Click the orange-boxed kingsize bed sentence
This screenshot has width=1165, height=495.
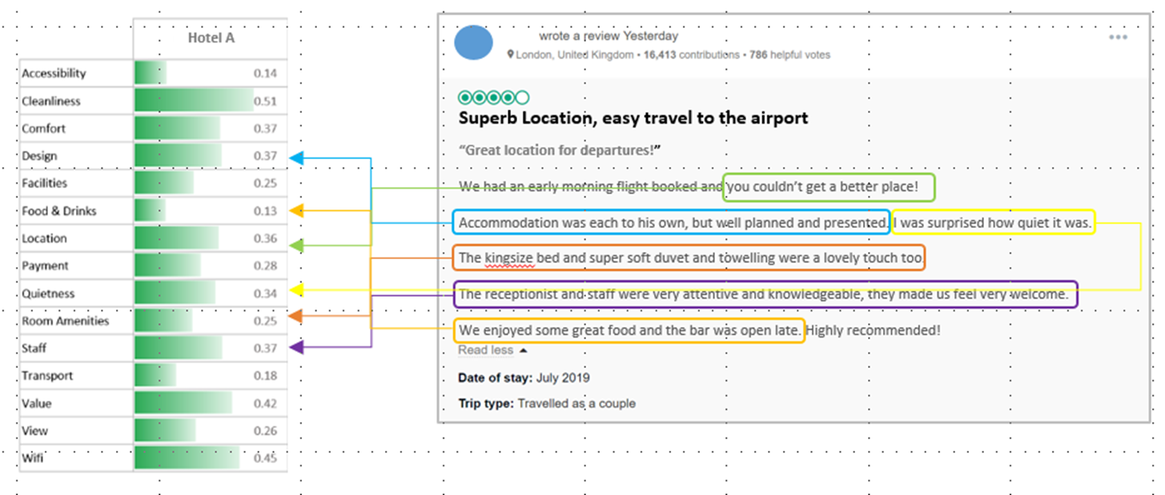pyautogui.click(x=689, y=258)
